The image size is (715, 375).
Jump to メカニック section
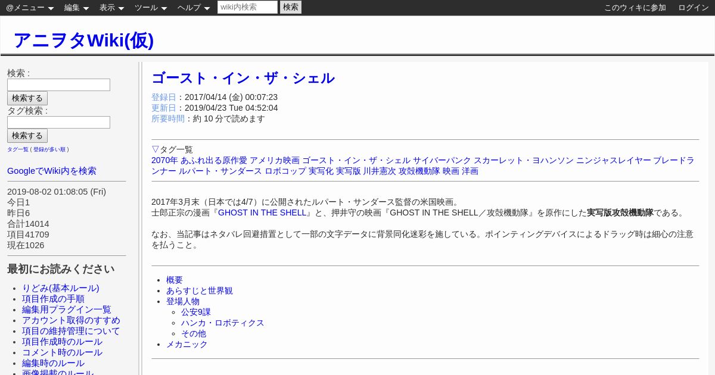click(187, 344)
